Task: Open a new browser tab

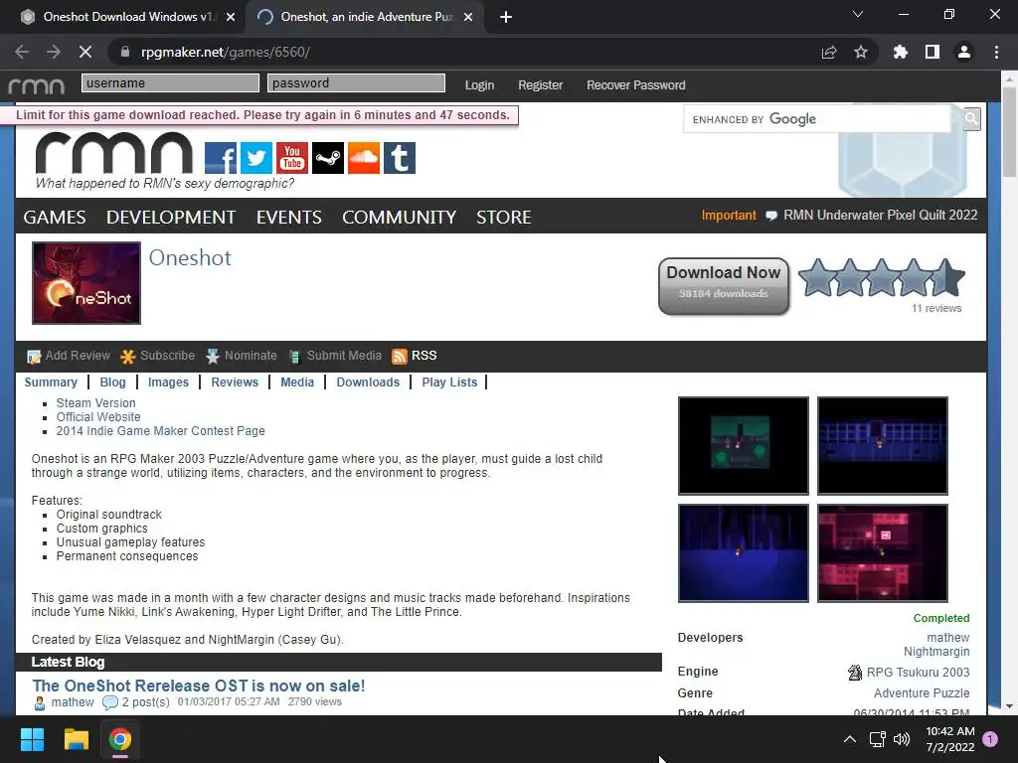Action: click(x=506, y=17)
